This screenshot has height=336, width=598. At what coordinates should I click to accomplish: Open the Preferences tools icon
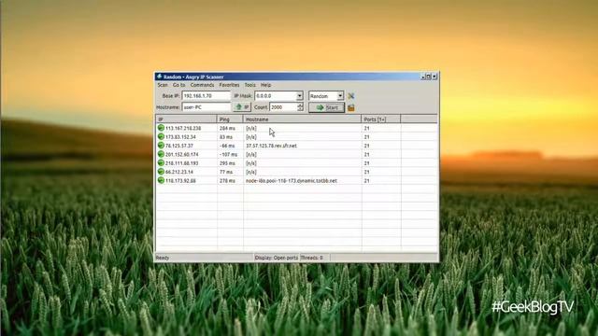coord(351,96)
